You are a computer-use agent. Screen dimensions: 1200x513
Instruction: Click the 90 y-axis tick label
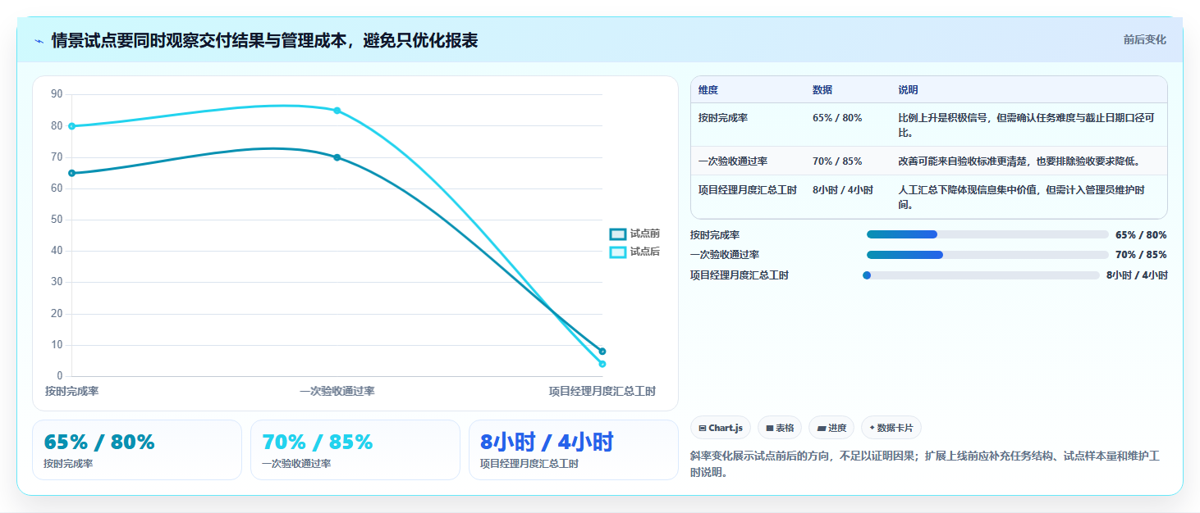[x=57, y=94]
